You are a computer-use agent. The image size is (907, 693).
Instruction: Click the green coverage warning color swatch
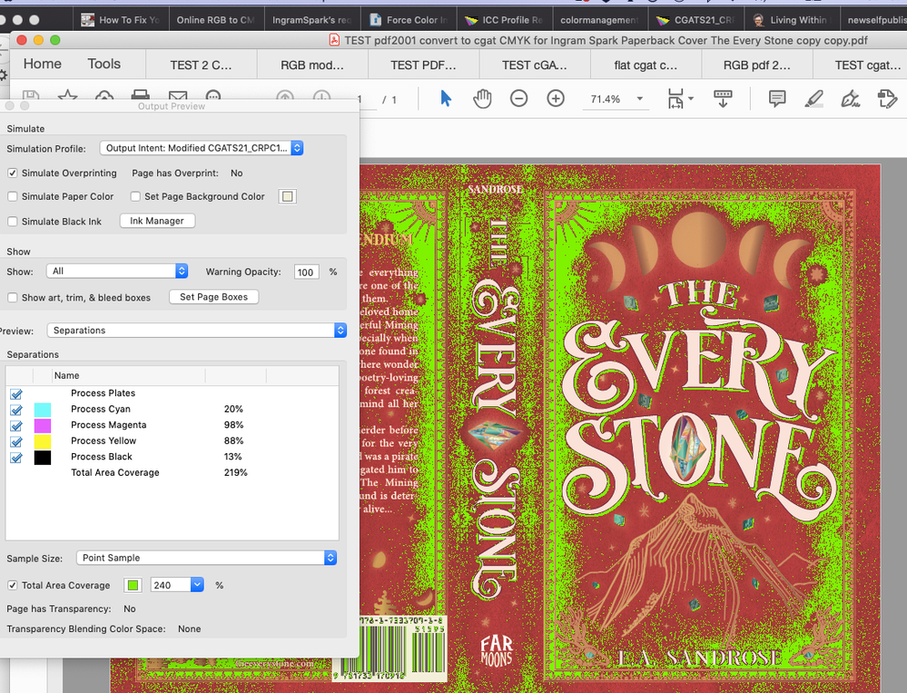133,586
